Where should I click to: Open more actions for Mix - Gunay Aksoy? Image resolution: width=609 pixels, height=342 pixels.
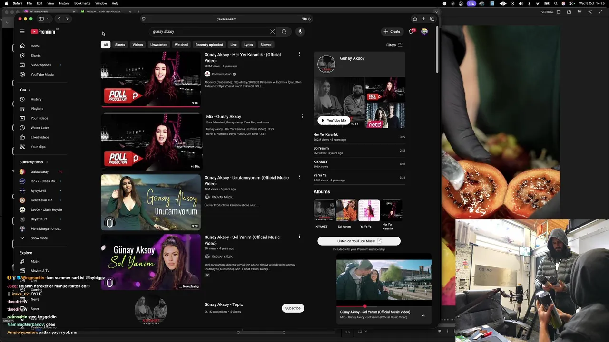click(x=302, y=116)
